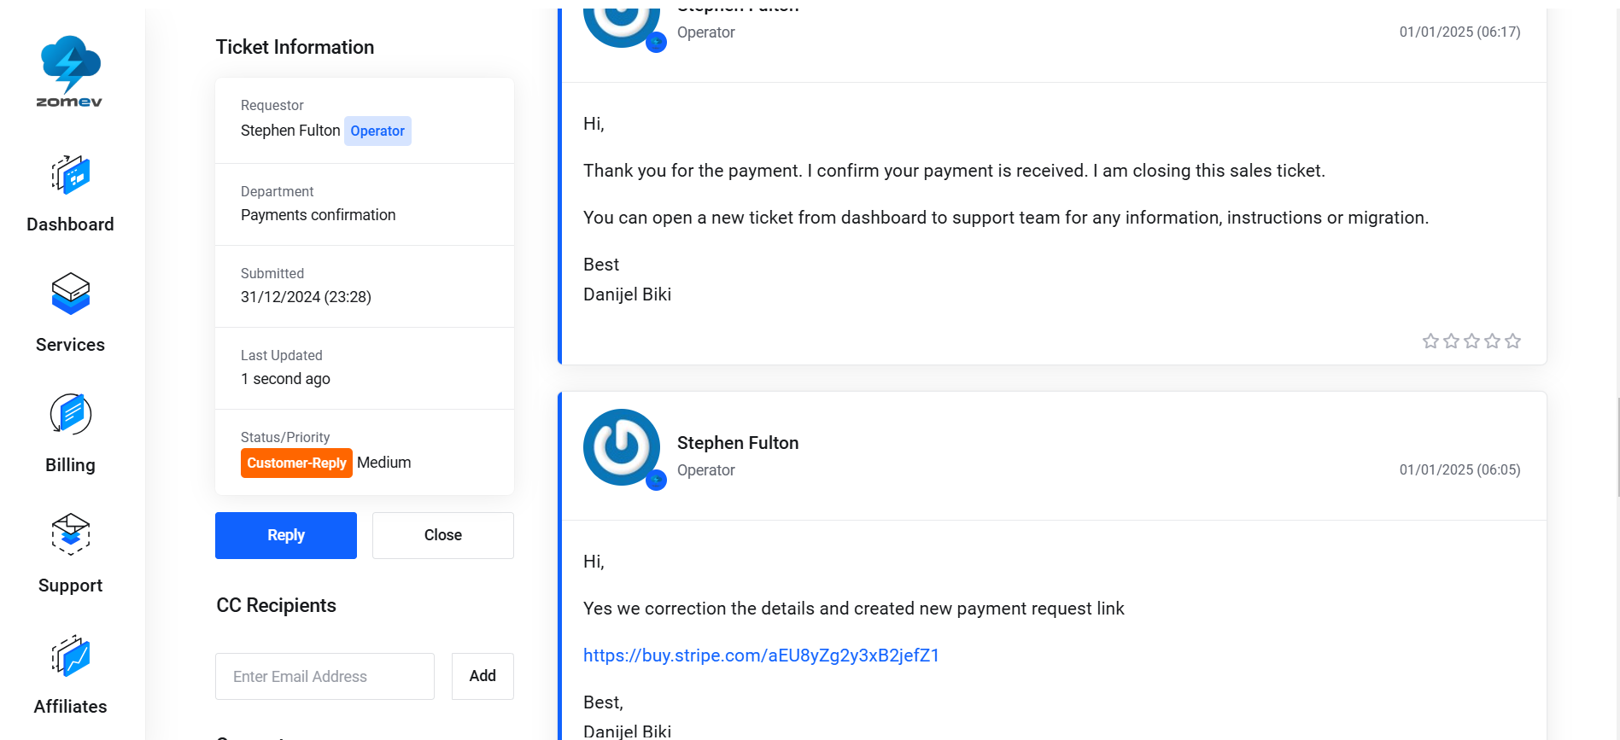
Task: Click the blue Reply button
Action: tap(286, 535)
